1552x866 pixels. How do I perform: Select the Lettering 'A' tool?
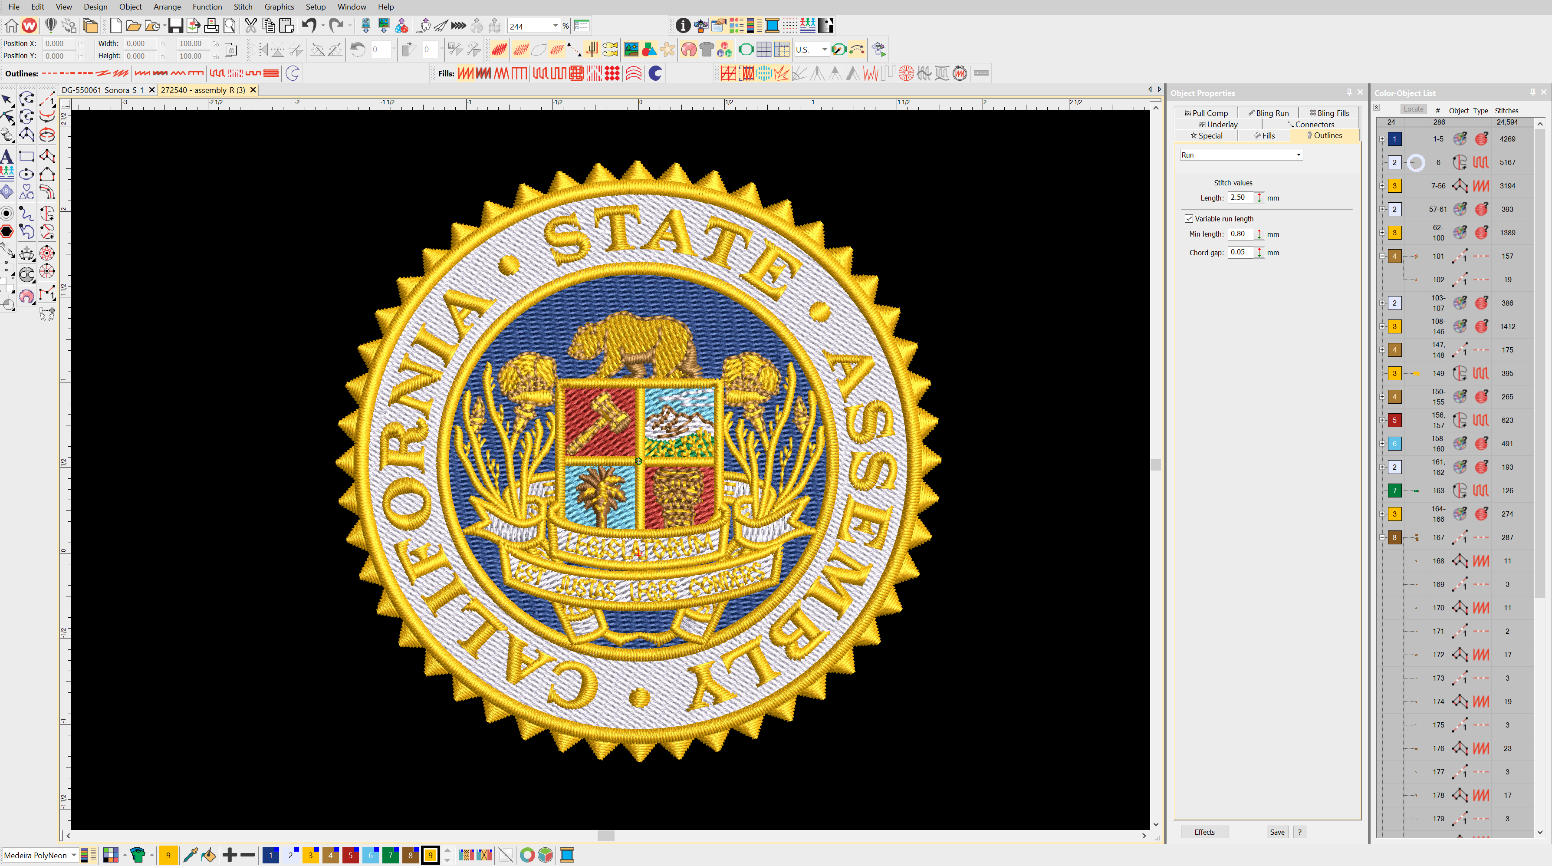(7, 157)
